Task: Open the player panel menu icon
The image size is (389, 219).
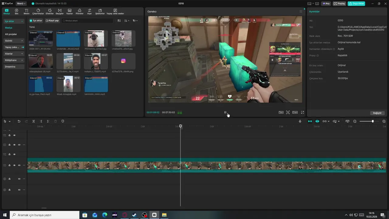Action: pyautogui.click(x=301, y=12)
